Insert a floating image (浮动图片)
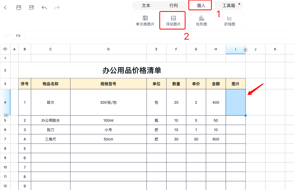 click(173, 21)
